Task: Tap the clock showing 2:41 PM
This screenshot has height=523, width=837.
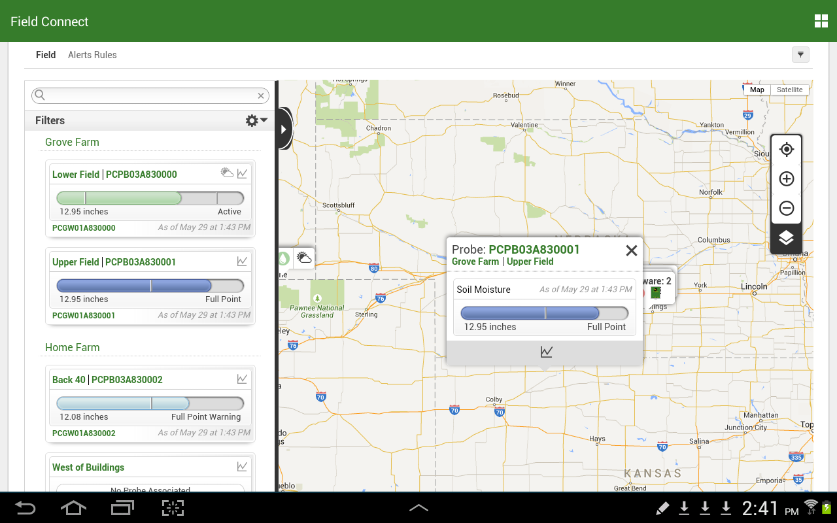Action: tap(770, 508)
